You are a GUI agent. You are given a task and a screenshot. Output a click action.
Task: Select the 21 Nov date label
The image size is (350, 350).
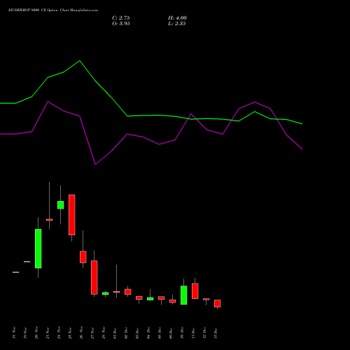48,332
